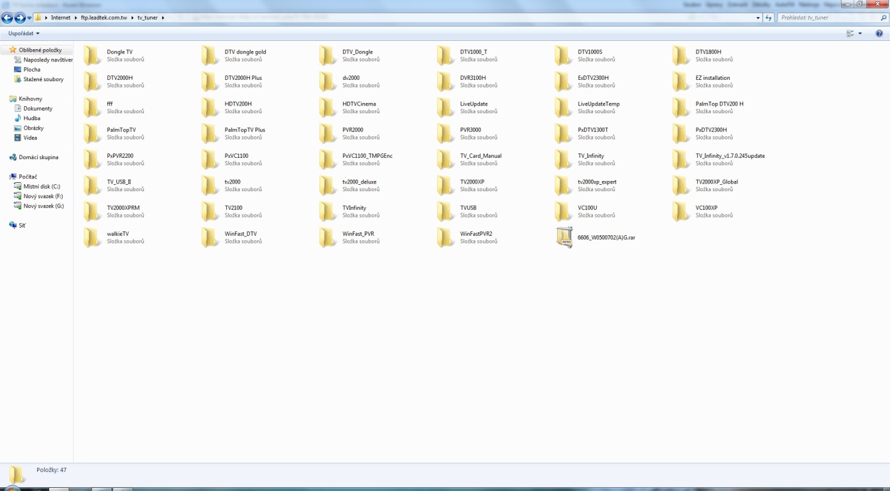This screenshot has width=890, height=491.
Task: Open Help via the blue question mark
Action: [879, 33]
